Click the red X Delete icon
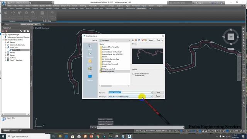 (x=142, y=40)
